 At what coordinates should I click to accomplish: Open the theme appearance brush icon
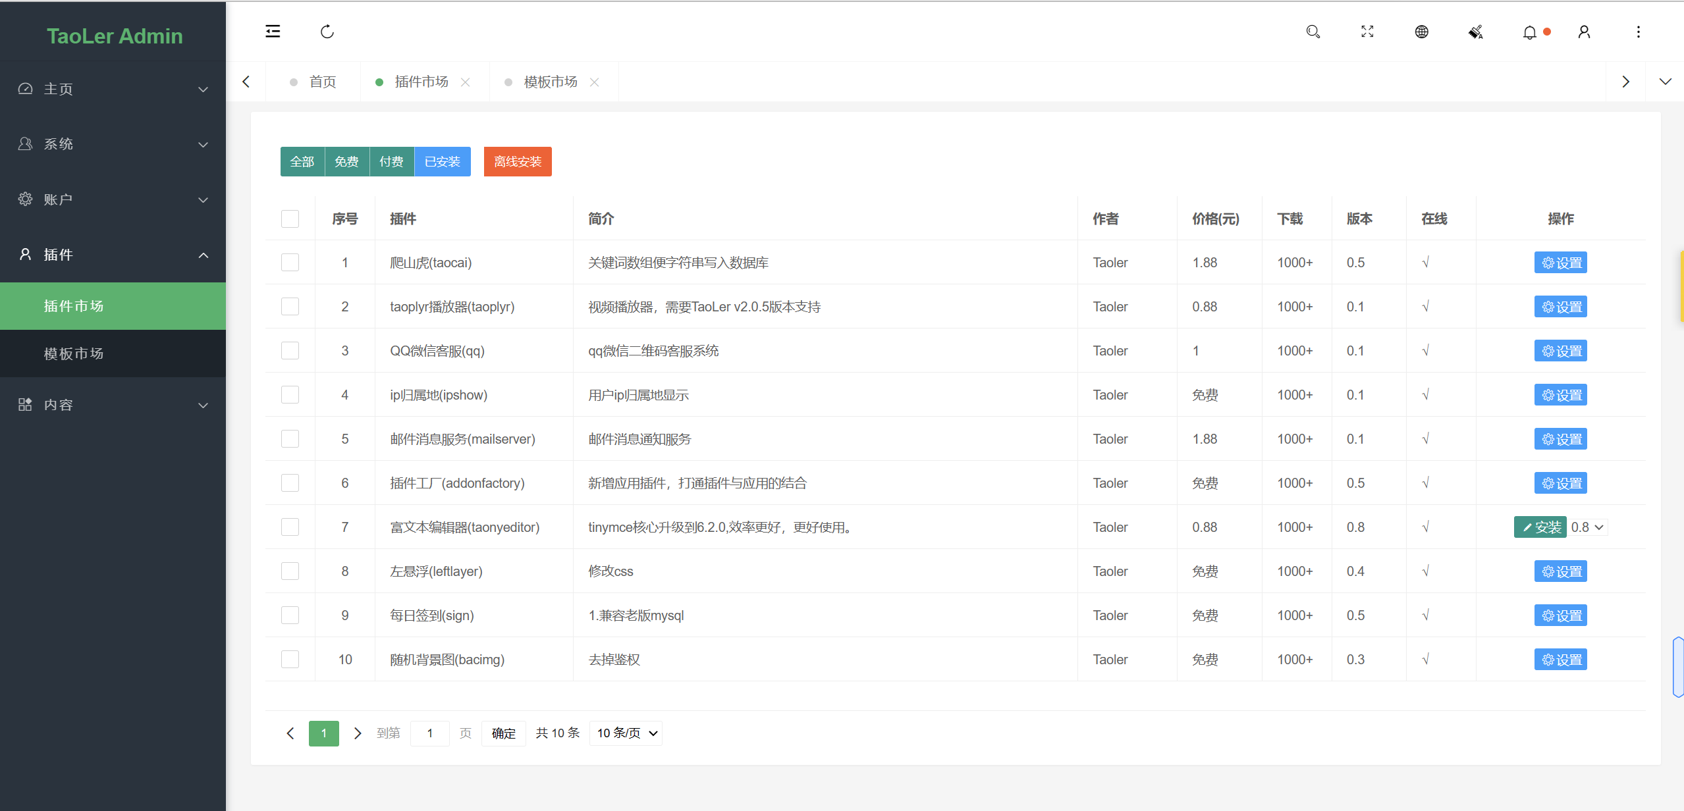[x=1475, y=32]
